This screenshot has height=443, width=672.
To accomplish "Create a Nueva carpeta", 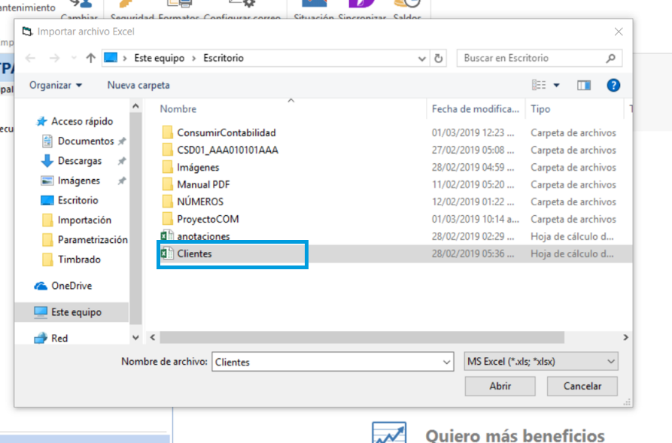I will [x=138, y=85].
